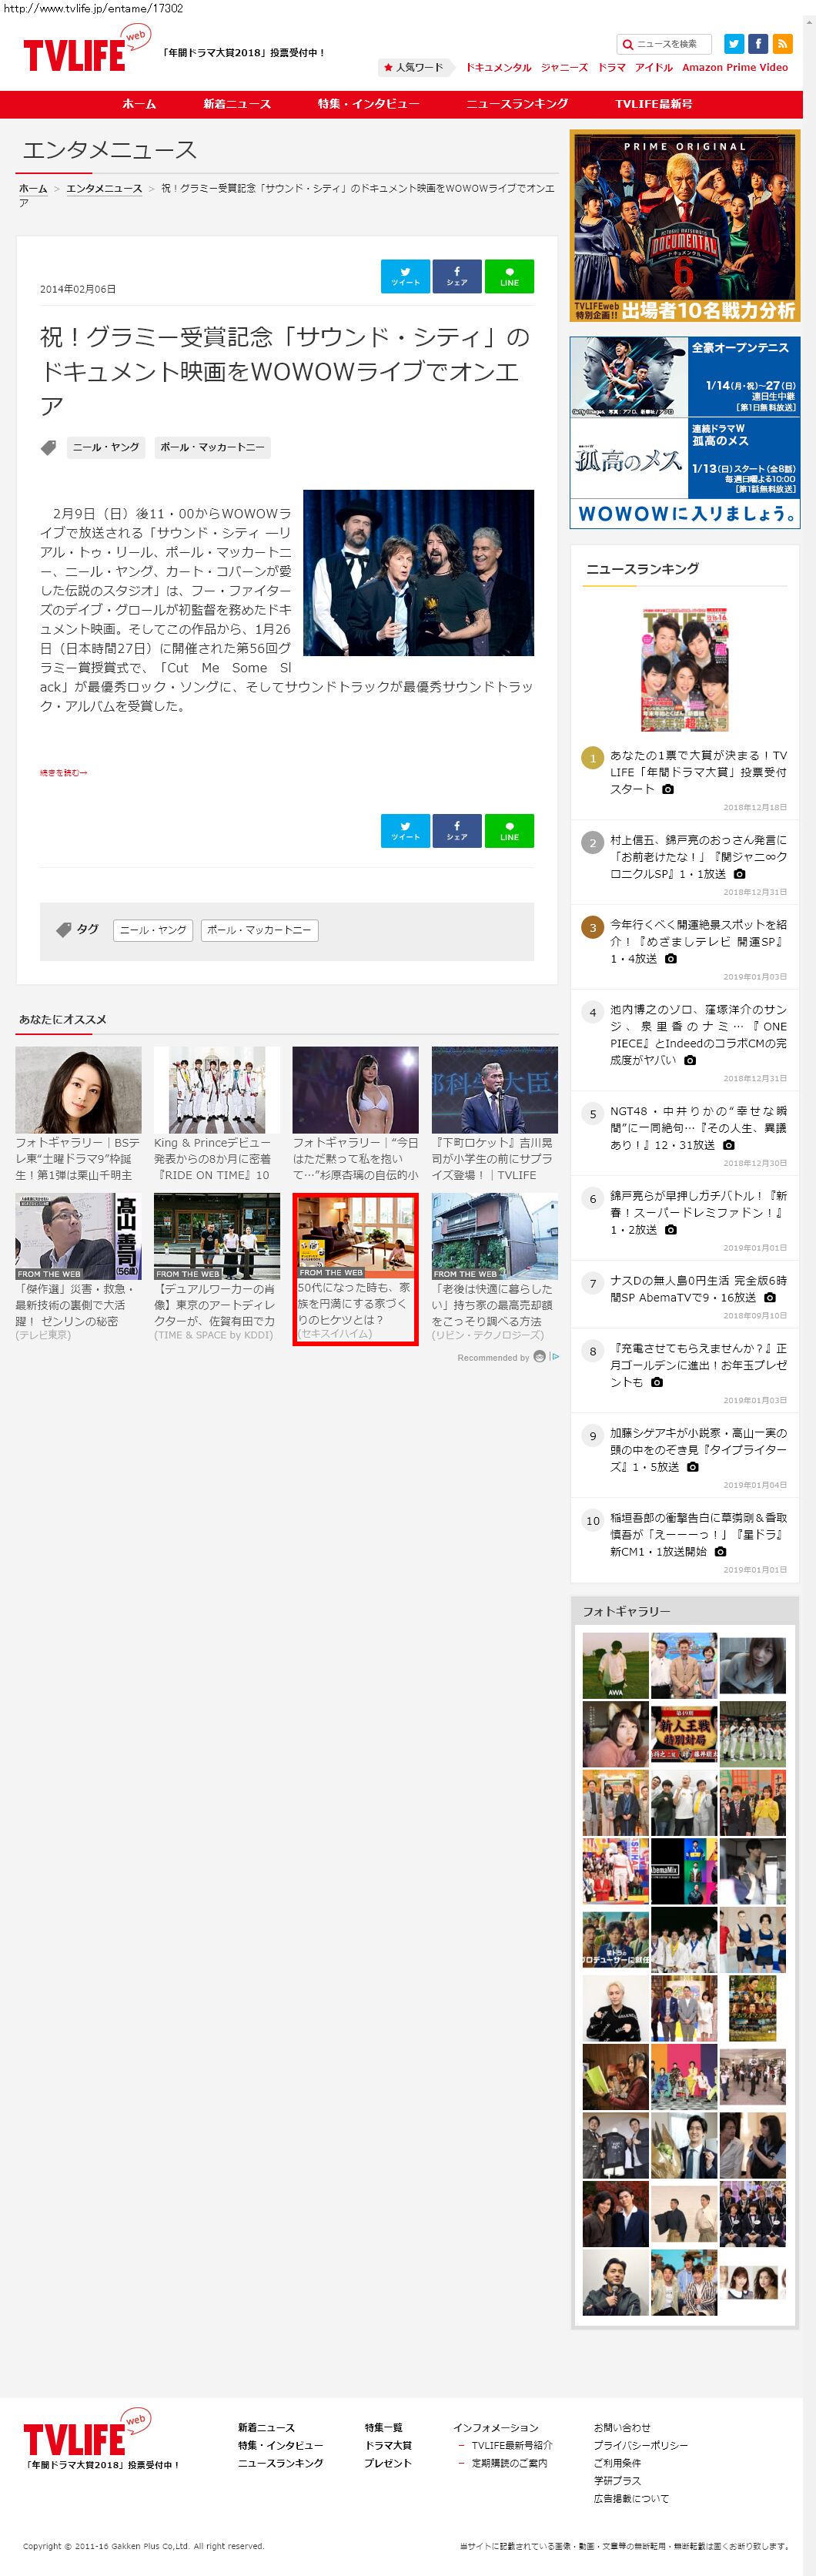Tweet using top ツイート button
816x2576 pixels.
point(405,276)
